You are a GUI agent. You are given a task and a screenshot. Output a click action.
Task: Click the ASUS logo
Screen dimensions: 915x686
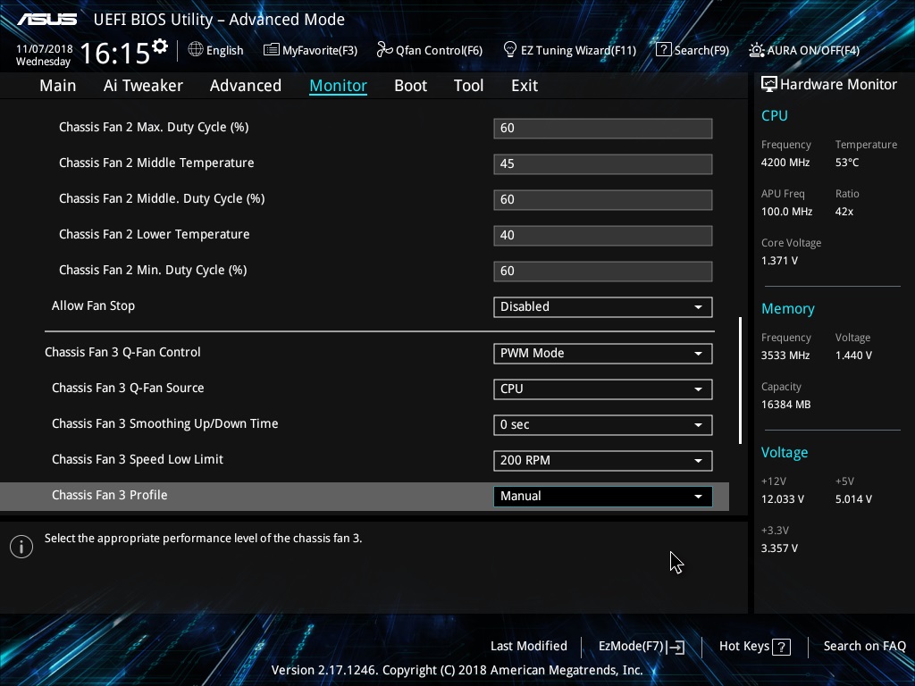(47, 20)
